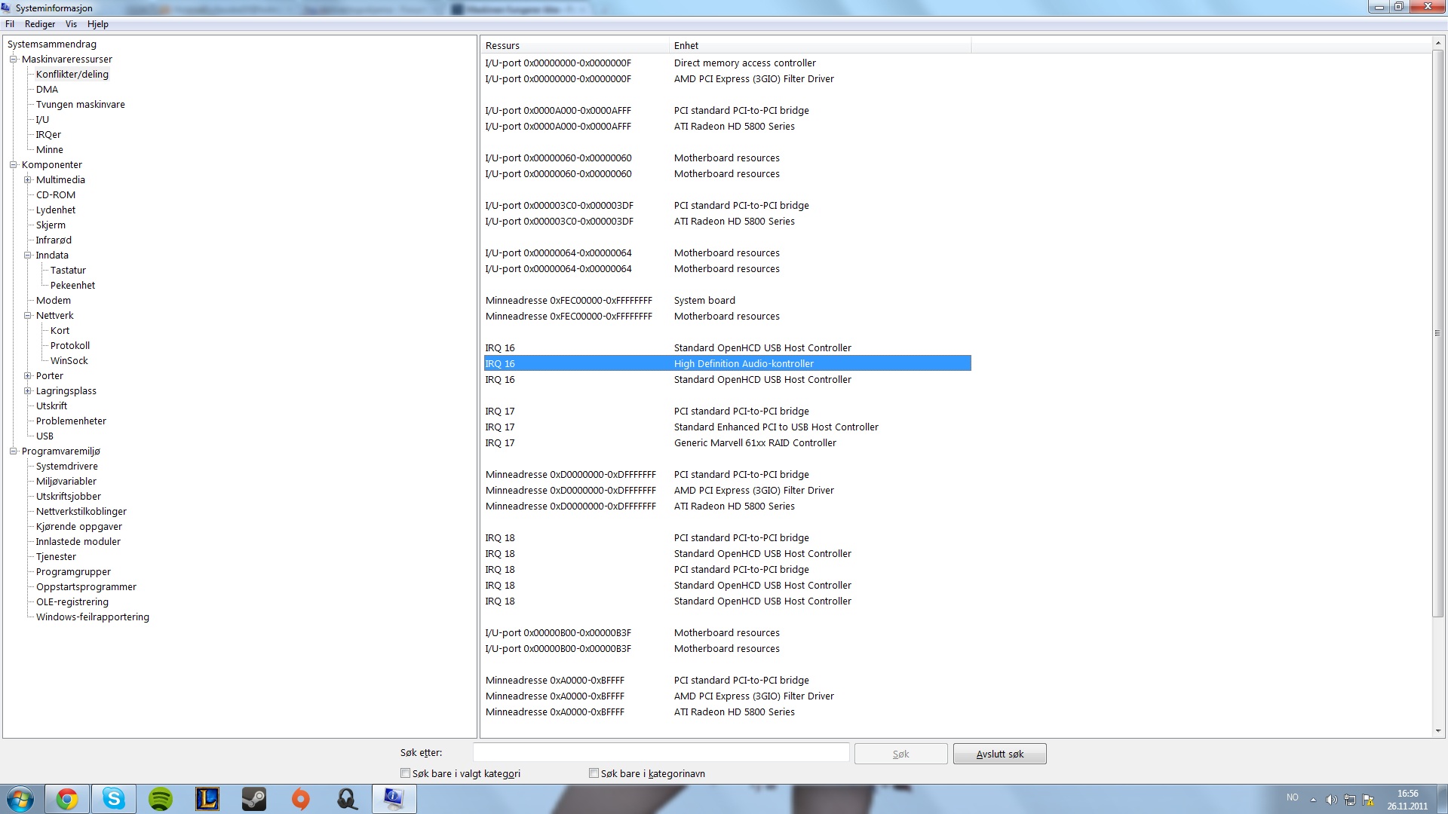Select the Windows-feilrapportering tree item
Image resolution: width=1448 pixels, height=814 pixels.
click(93, 617)
